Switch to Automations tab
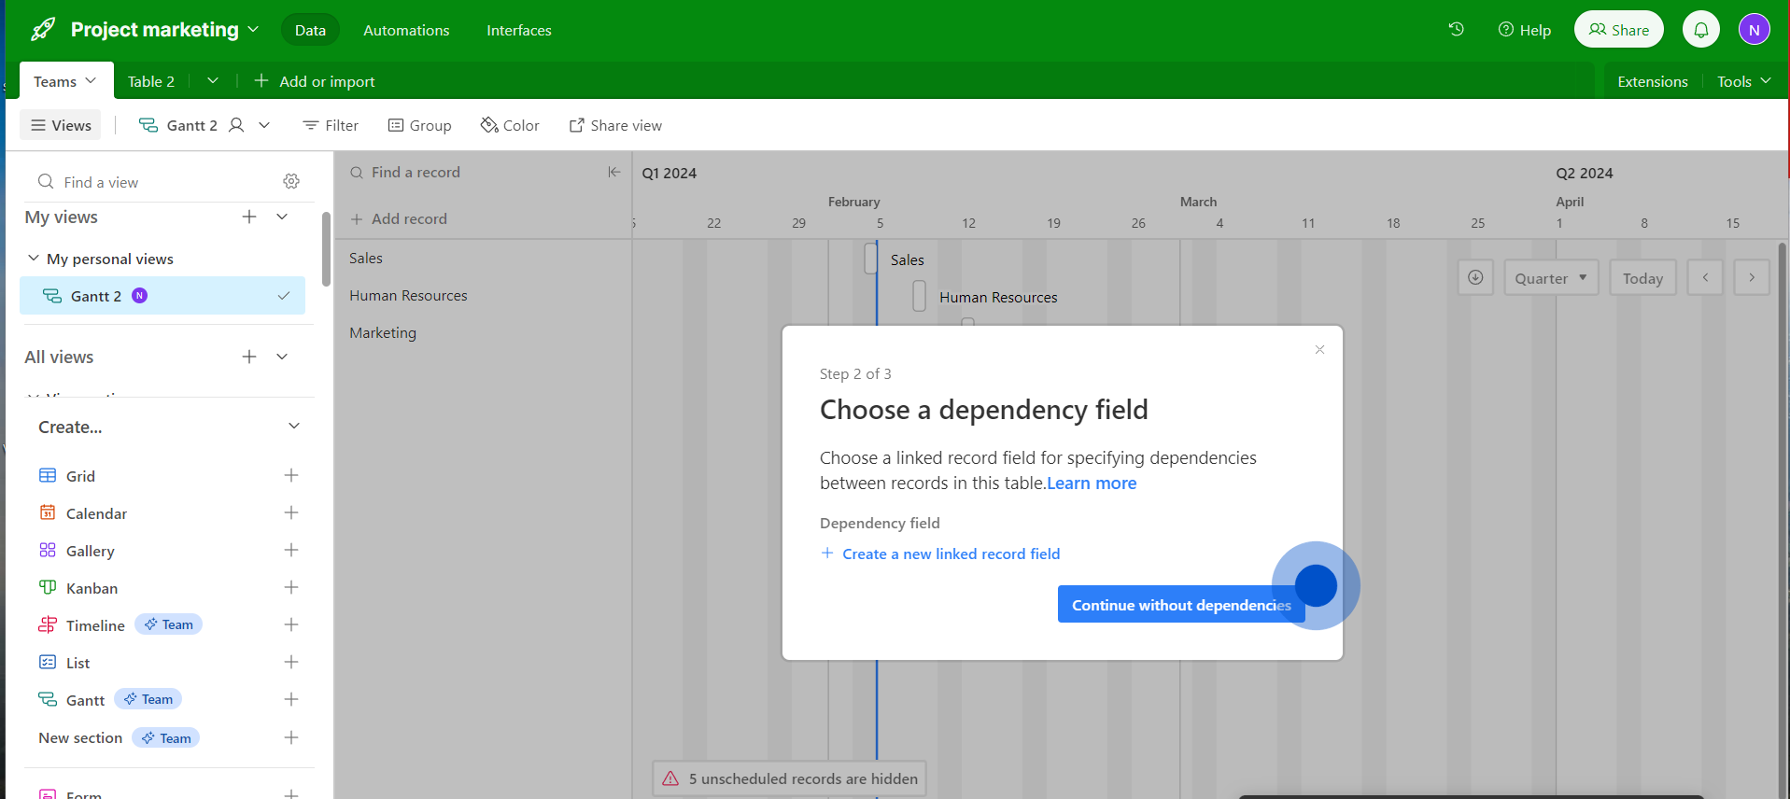This screenshot has height=799, width=1790. (406, 30)
